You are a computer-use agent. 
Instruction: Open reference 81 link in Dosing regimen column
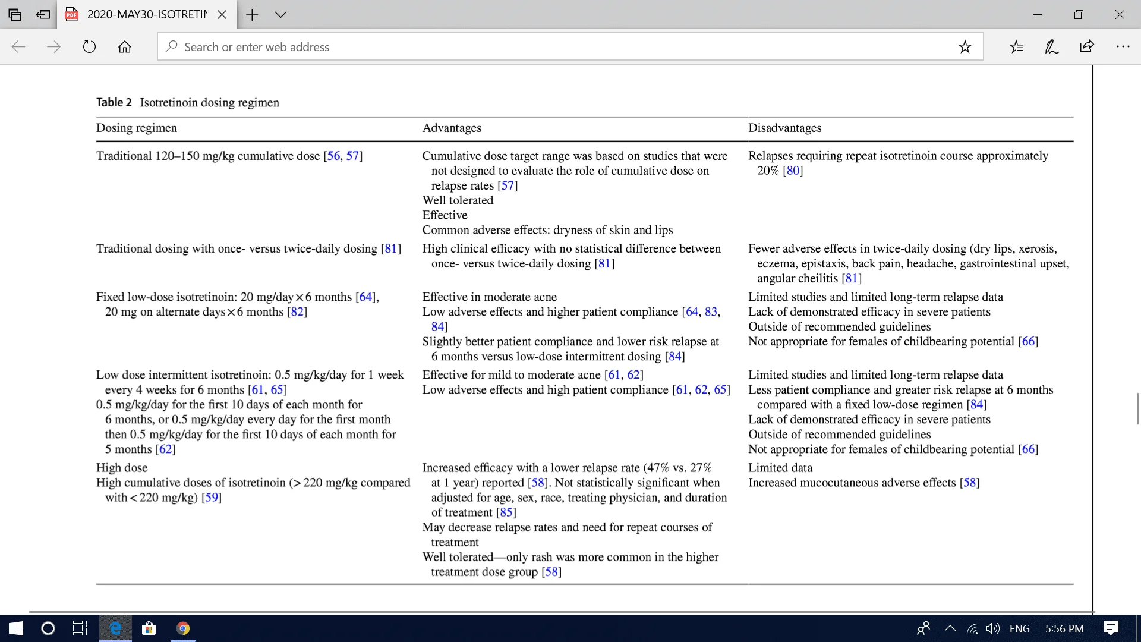point(391,248)
